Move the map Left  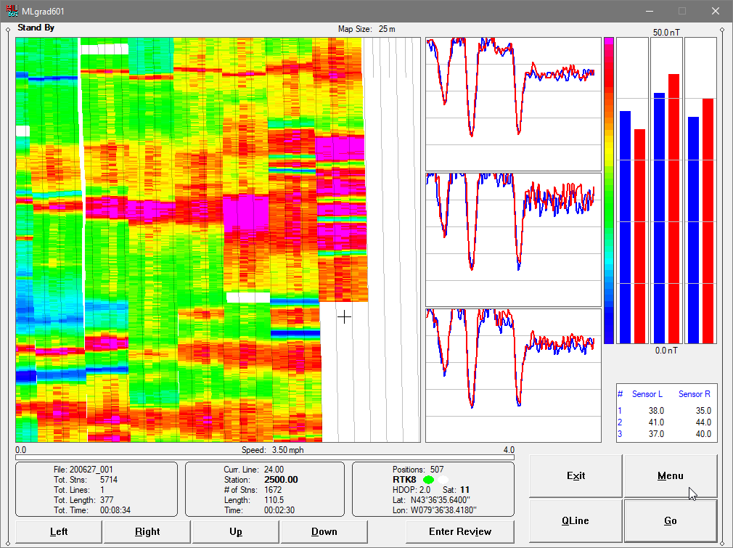coord(59,531)
